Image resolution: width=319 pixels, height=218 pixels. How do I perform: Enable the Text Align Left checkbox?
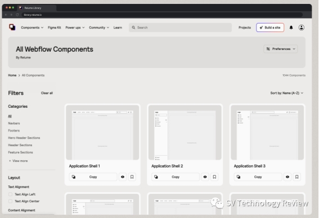click(x=10, y=194)
